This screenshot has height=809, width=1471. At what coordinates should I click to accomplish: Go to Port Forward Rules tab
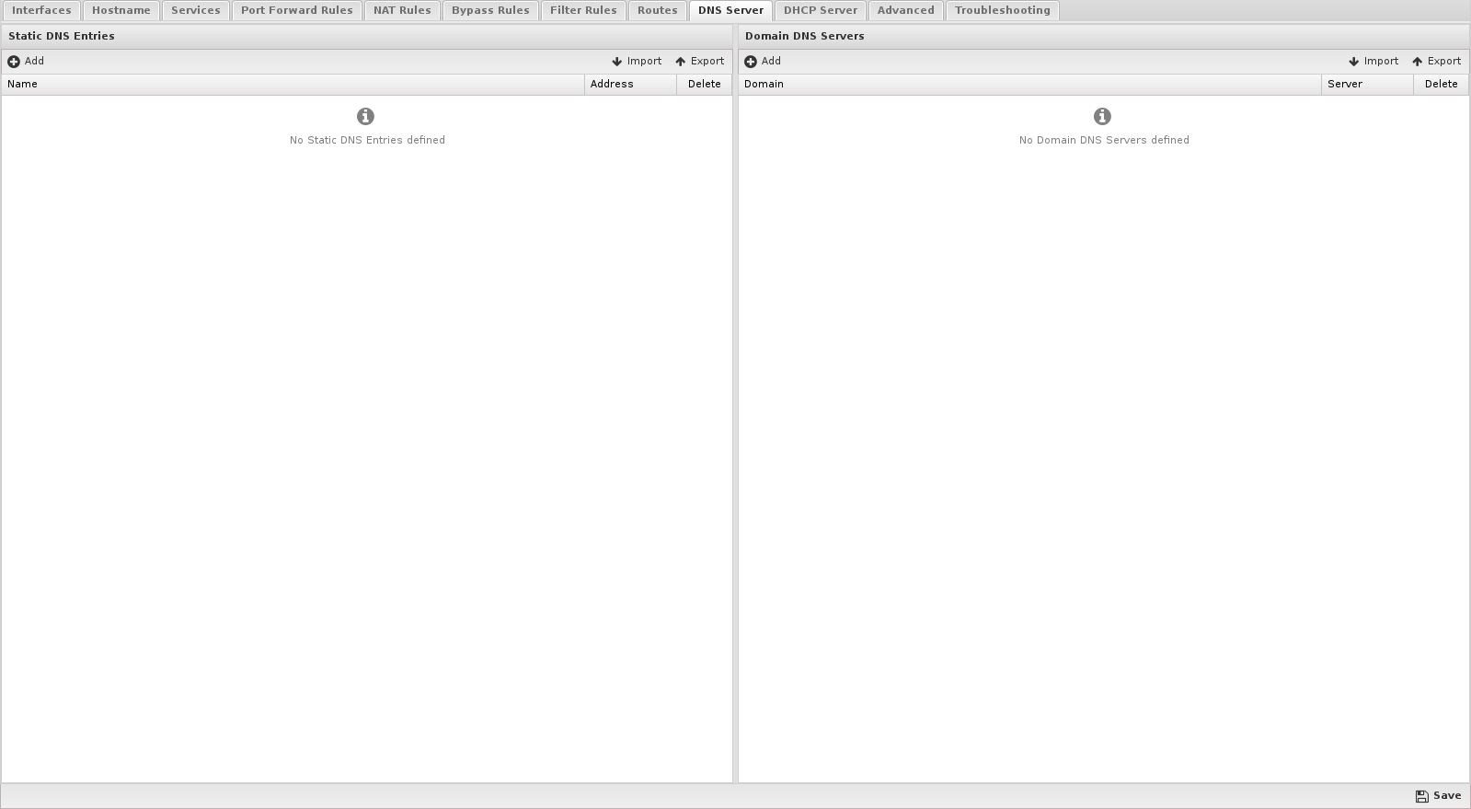tap(297, 10)
